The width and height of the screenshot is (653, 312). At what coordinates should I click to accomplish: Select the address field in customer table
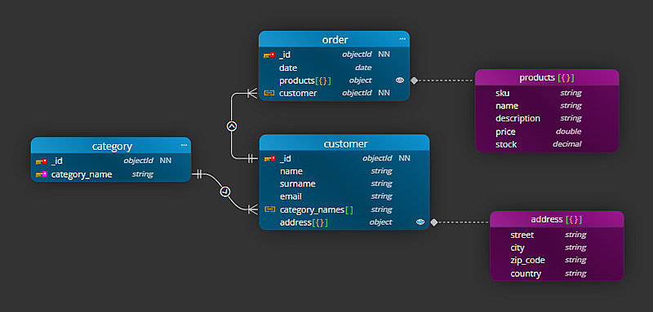point(344,222)
